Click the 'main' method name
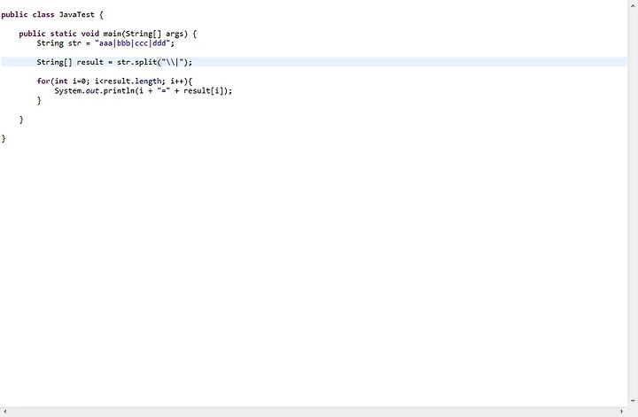This screenshot has height=417, width=638. coord(113,34)
